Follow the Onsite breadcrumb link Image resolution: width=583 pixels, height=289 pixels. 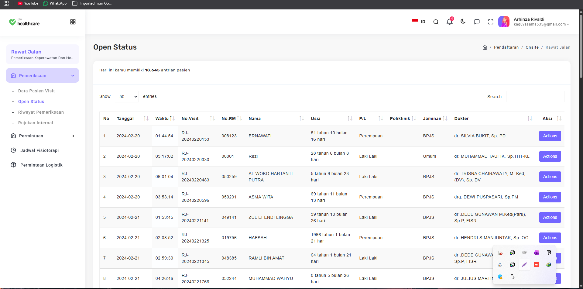coord(532,47)
